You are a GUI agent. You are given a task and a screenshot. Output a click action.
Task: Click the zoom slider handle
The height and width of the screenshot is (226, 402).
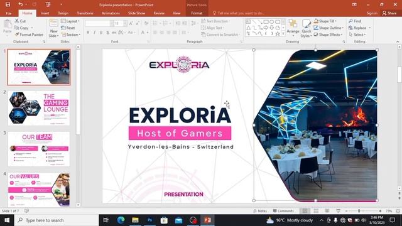359,211
